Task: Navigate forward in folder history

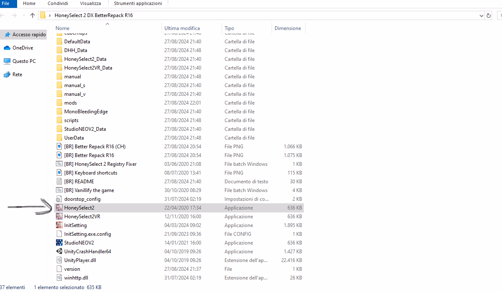Action: [14, 15]
